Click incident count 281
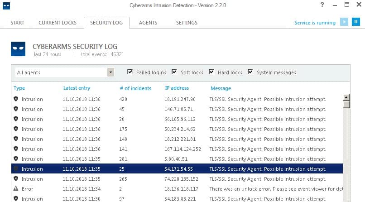 (x=123, y=159)
